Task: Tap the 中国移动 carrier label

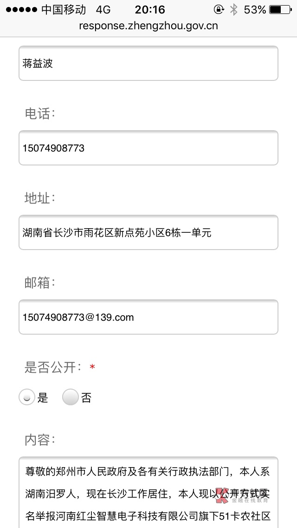Action: click(64, 10)
